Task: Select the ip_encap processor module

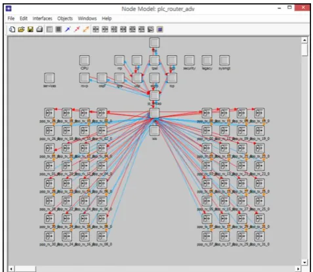Action: pos(154,95)
